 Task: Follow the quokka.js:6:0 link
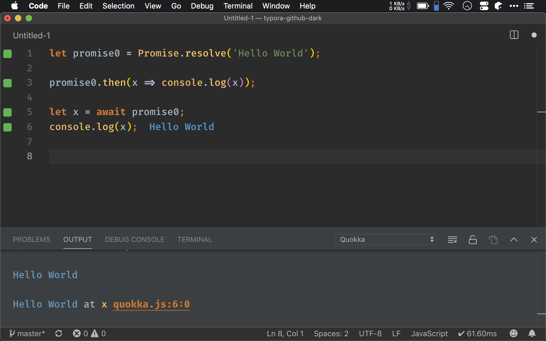coord(151,304)
